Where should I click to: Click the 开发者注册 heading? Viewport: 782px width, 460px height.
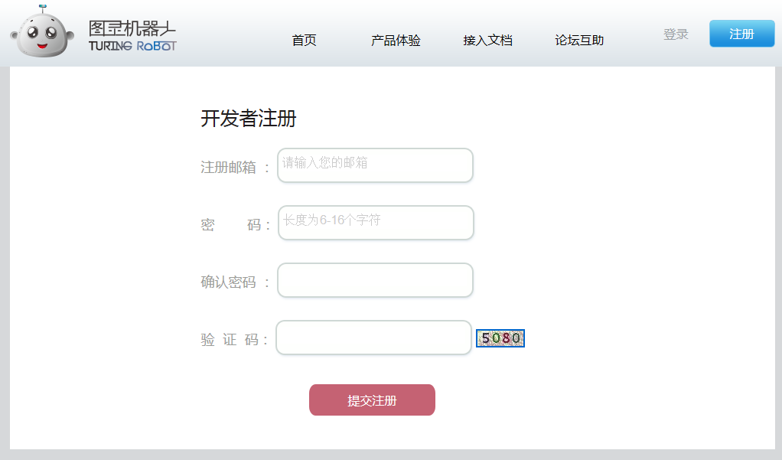(x=249, y=119)
